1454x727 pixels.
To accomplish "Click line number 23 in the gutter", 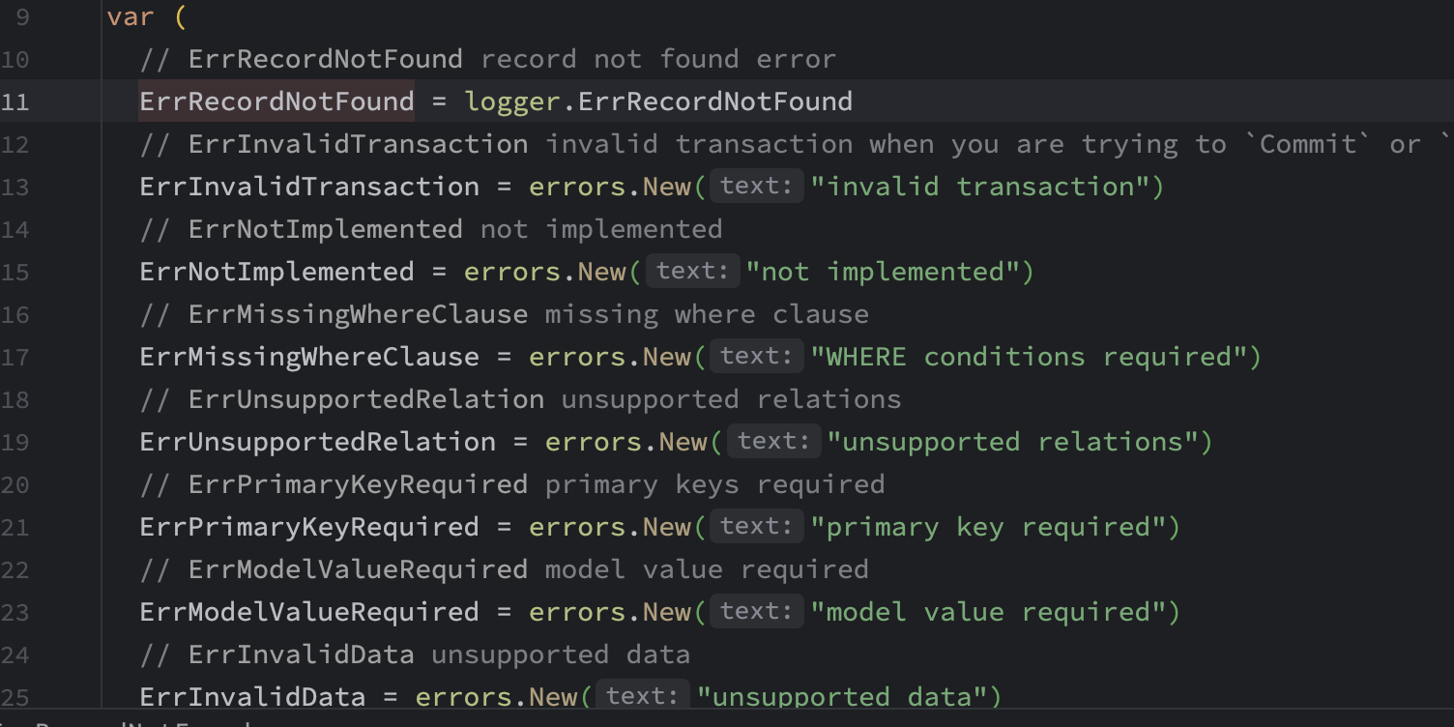I will (x=15, y=612).
